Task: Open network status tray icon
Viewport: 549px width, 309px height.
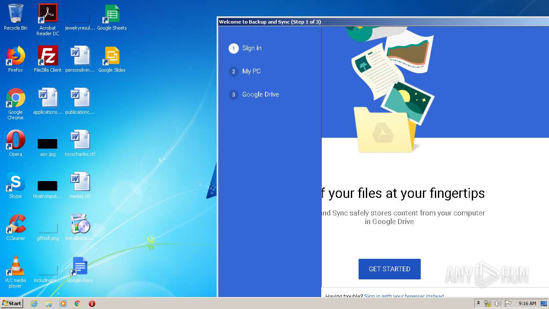Action: [488, 303]
